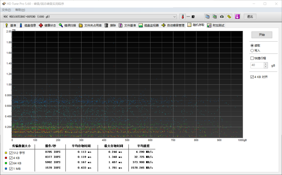Uncheck the 64 KB transfer size checkbox
The width and height of the screenshot is (282, 175).
pyautogui.click(x=11, y=163)
